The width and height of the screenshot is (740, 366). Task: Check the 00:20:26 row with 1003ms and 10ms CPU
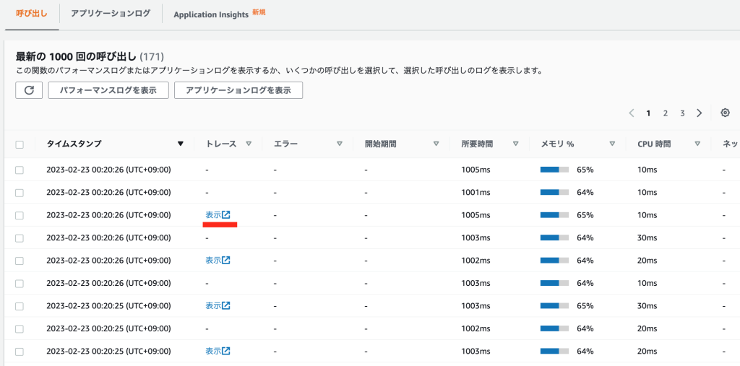click(x=20, y=283)
